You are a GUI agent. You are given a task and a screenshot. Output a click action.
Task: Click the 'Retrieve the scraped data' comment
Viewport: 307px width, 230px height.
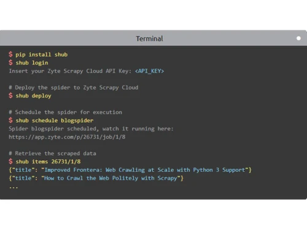[52, 153]
